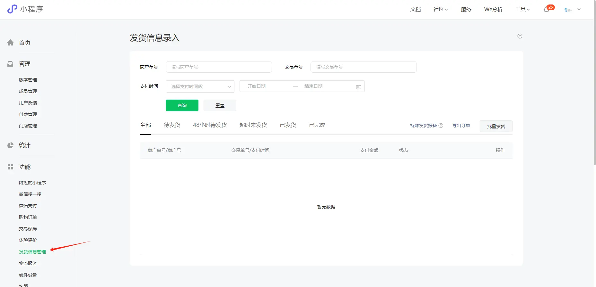Click the 交易单号/支付时间 column header

[250, 150]
